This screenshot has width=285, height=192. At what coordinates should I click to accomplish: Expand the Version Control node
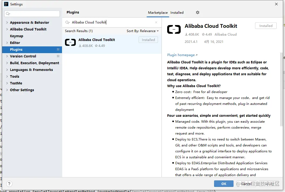coord(7,56)
